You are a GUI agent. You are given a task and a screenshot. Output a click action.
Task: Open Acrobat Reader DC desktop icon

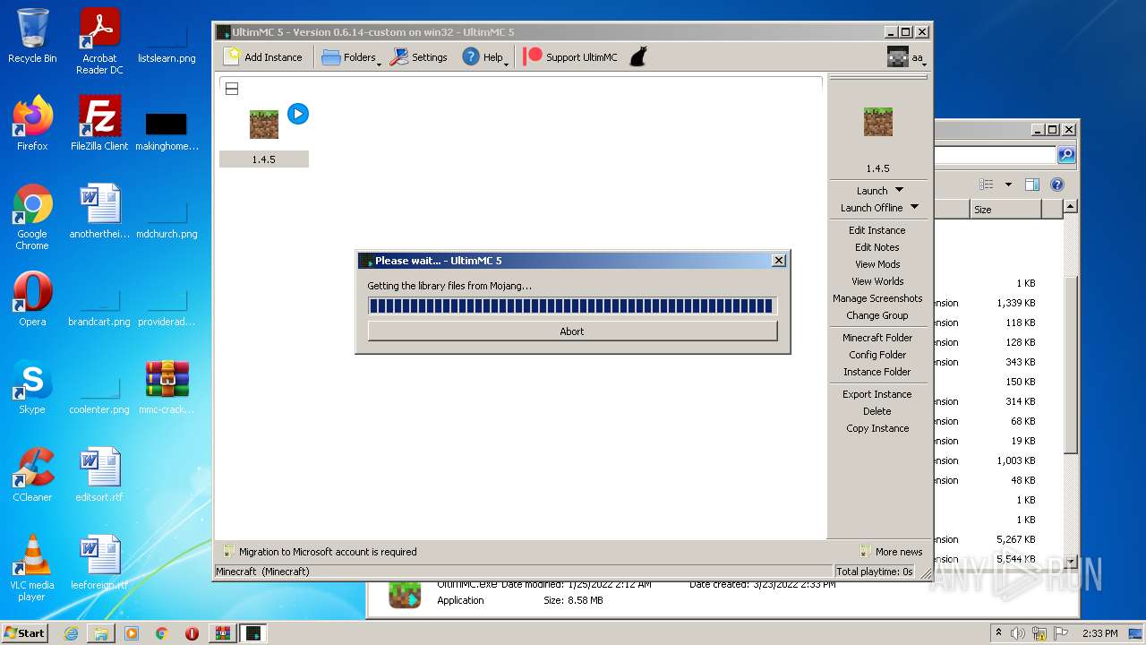tap(99, 41)
